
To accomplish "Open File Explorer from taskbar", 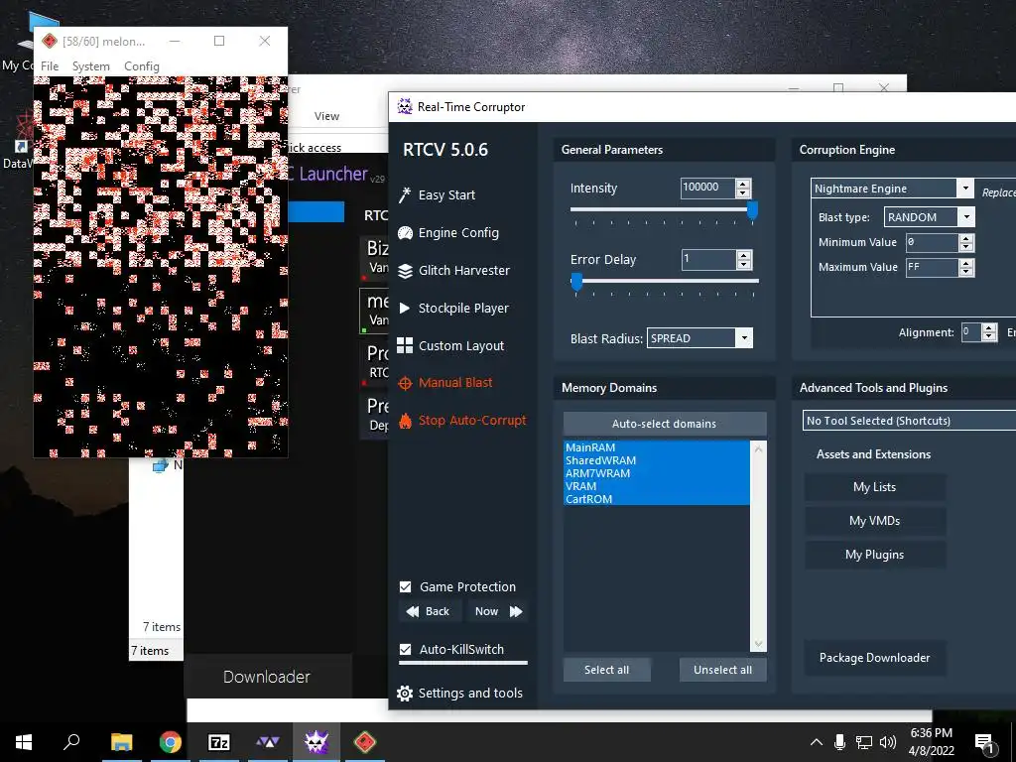I will point(121,742).
